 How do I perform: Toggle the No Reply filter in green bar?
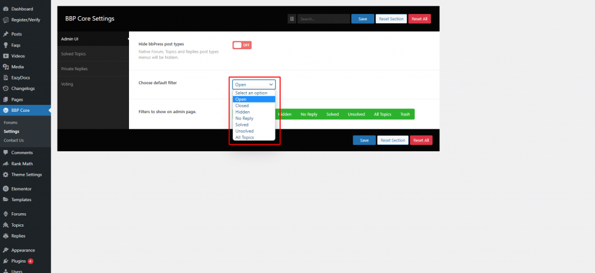click(x=309, y=114)
